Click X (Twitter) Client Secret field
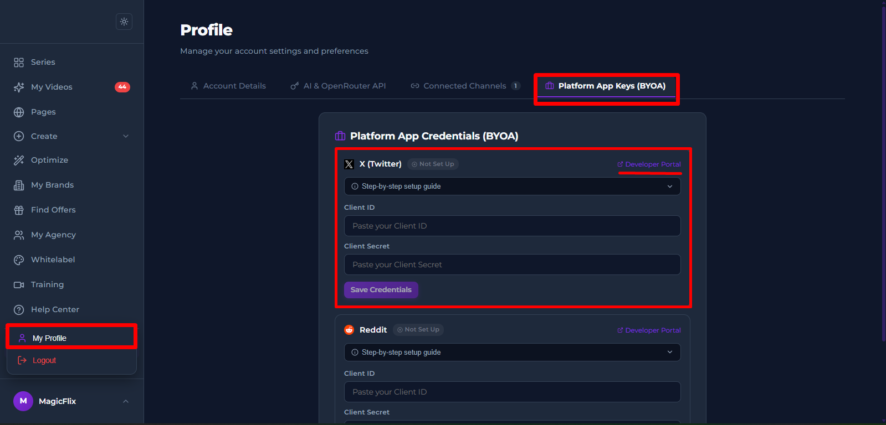The width and height of the screenshot is (886, 425). tap(513, 265)
